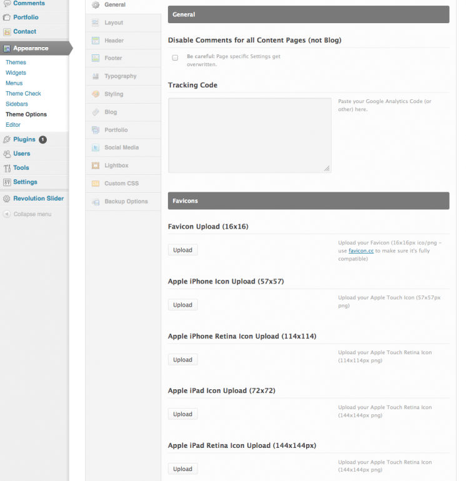466x481 pixels.
Task: Click the Comments speech bubble icon
Action: point(7,3)
